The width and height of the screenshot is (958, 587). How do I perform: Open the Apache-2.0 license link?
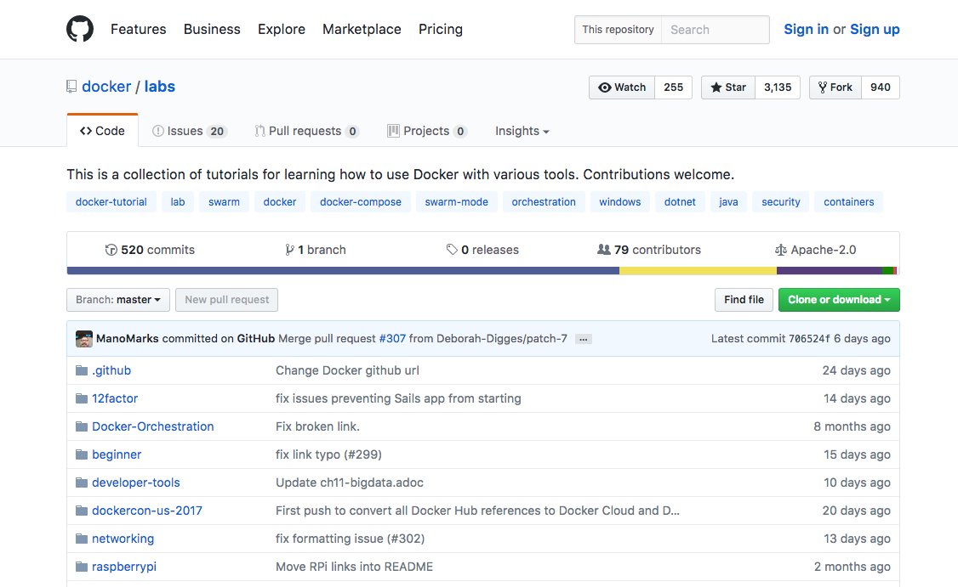pyautogui.click(x=815, y=250)
